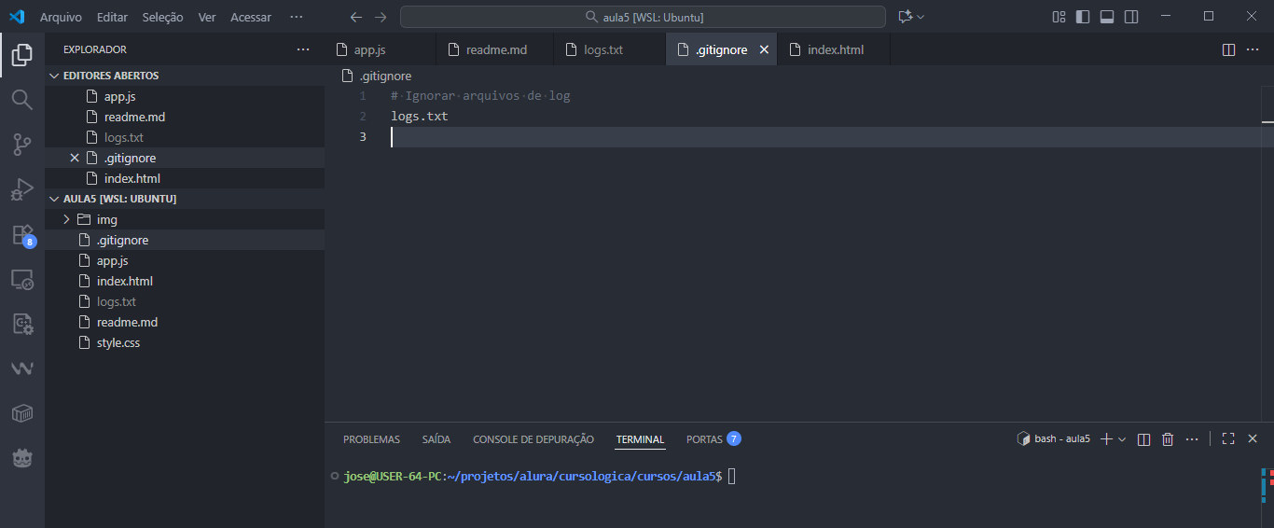
Task: Open the CONSOLE DE DEPURAÇÃO tab
Action: [533, 439]
